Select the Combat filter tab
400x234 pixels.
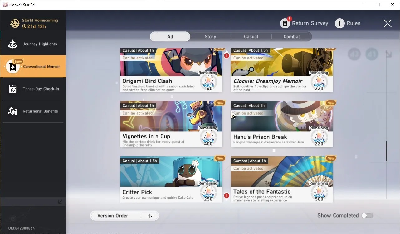pos(292,37)
